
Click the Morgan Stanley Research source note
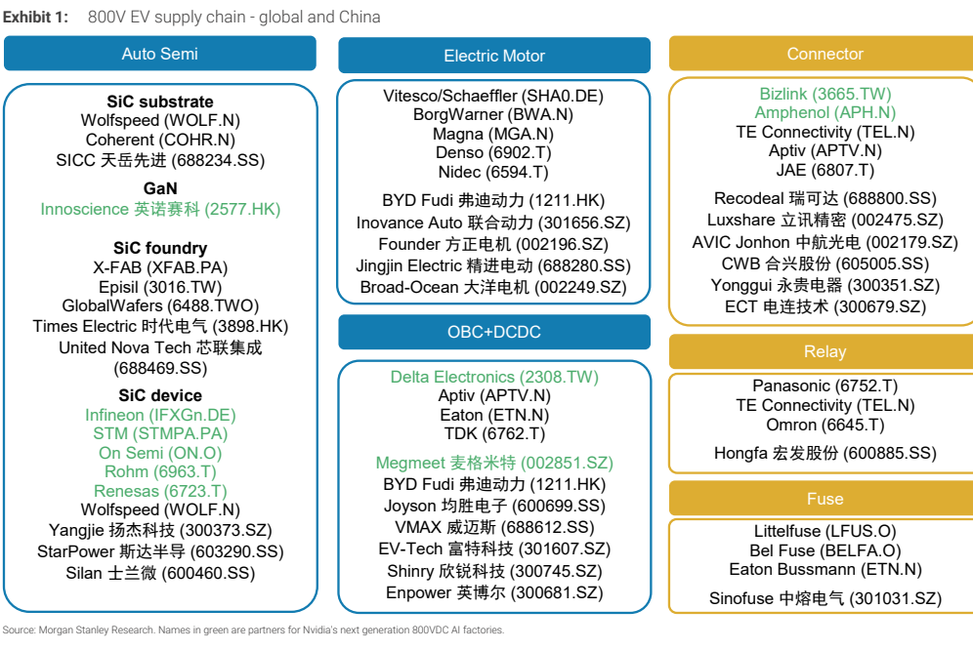point(253,630)
